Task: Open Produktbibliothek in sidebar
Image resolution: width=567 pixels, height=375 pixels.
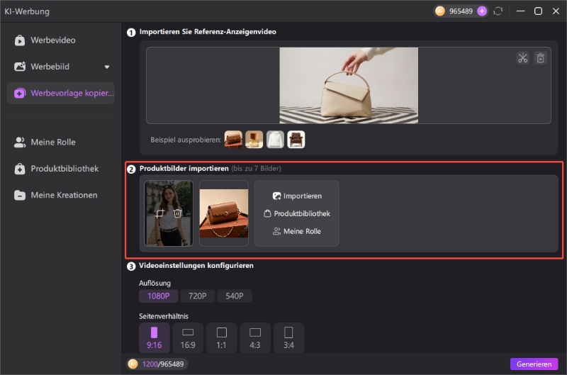Action: coord(60,169)
